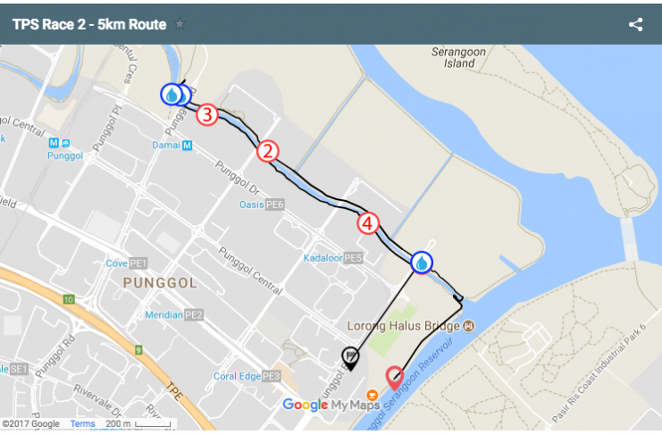Open the Terms link
The width and height of the screenshot is (662, 434).
pos(82,423)
